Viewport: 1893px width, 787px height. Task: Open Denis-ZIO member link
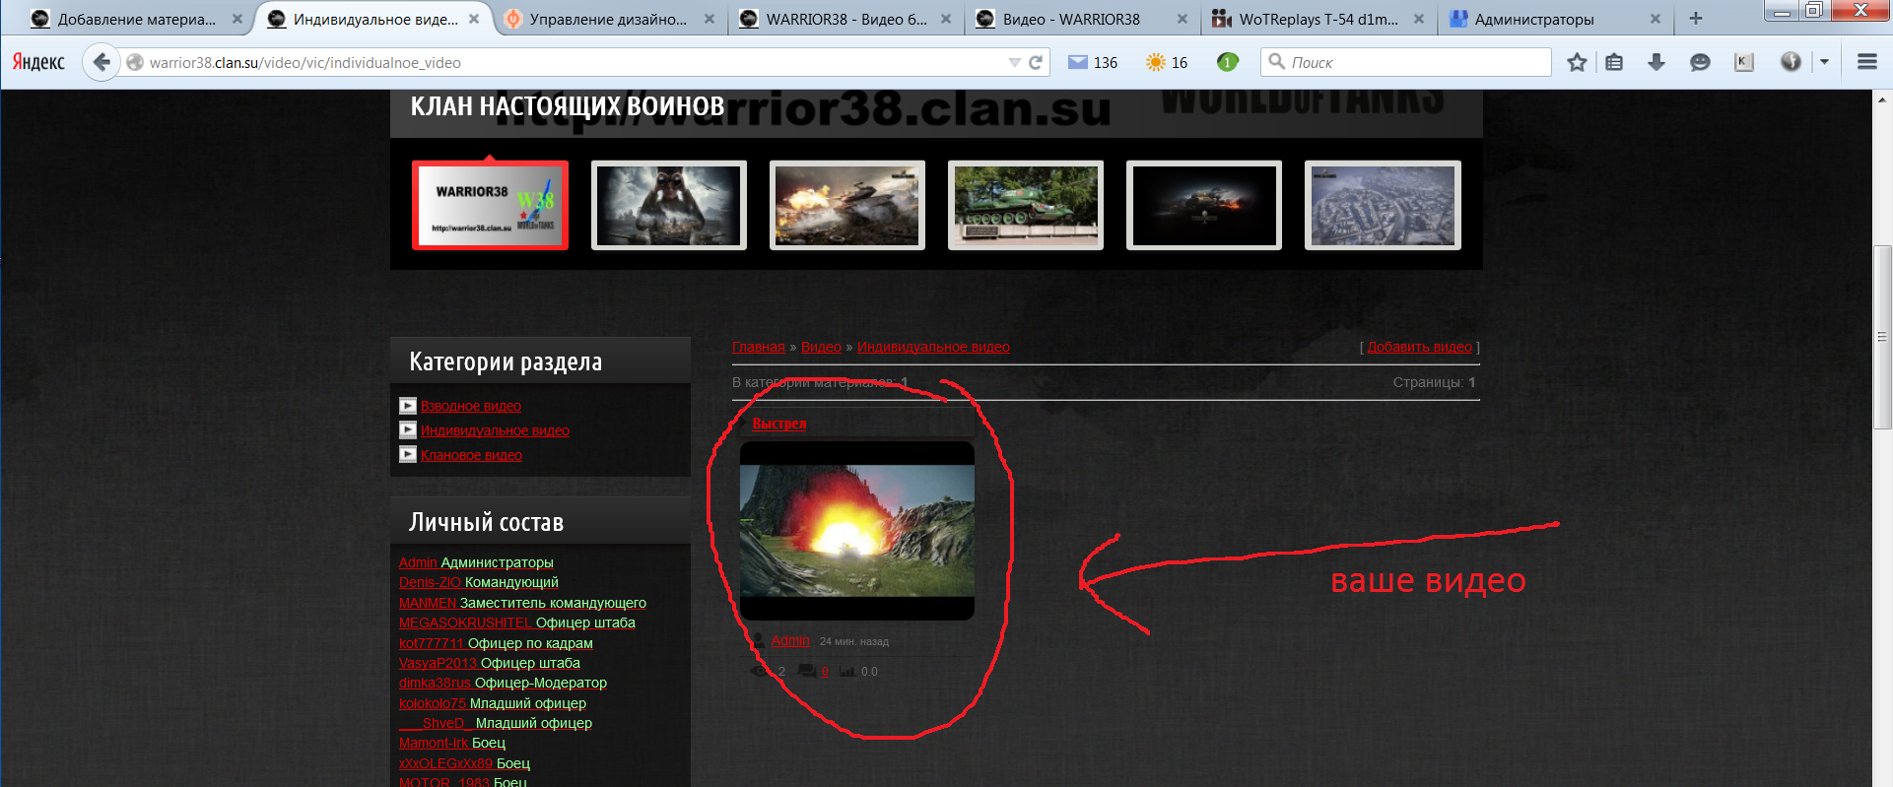[x=430, y=582]
